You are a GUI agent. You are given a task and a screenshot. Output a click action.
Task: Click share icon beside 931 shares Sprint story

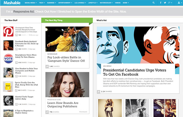[16, 90]
